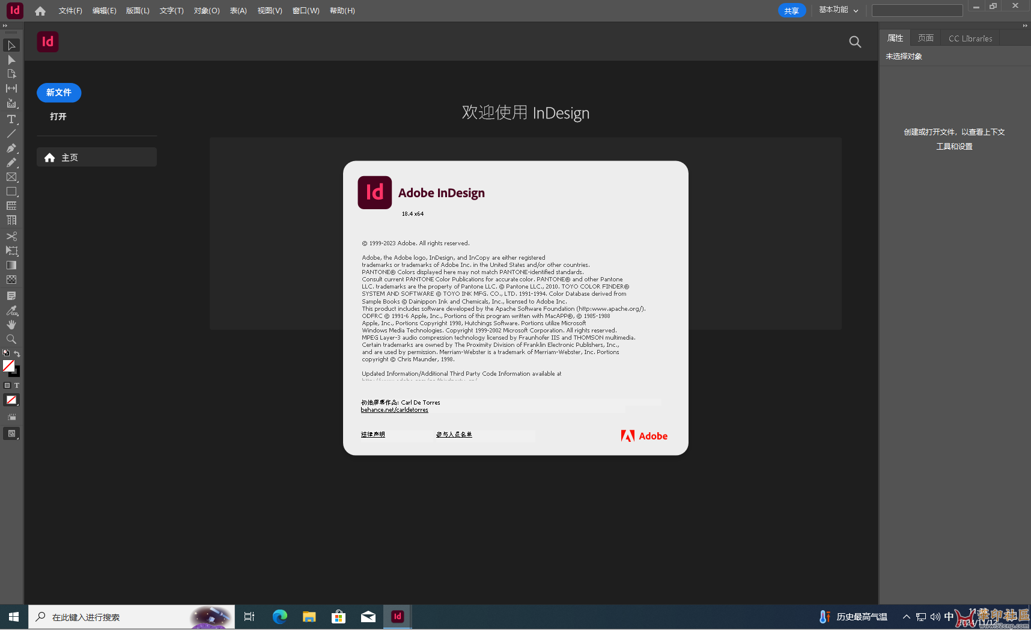Screen dimensions: 1031x630
Task: Open the 文字(T) menu
Action: click(172, 11)
